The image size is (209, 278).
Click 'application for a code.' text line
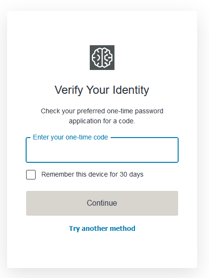(102, 121)
